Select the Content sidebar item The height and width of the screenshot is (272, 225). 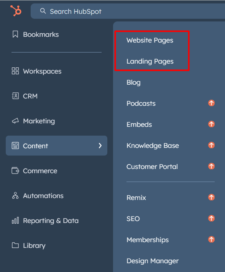(x=56, y=146)
